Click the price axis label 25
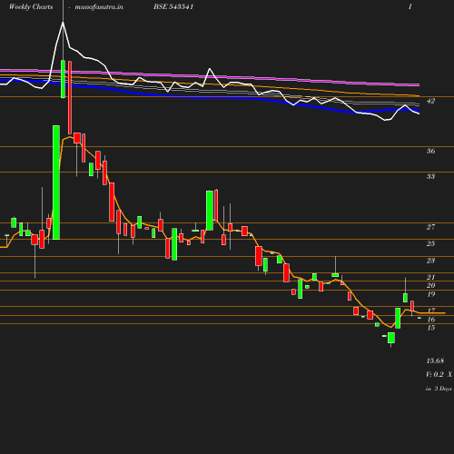 (430, 243)
